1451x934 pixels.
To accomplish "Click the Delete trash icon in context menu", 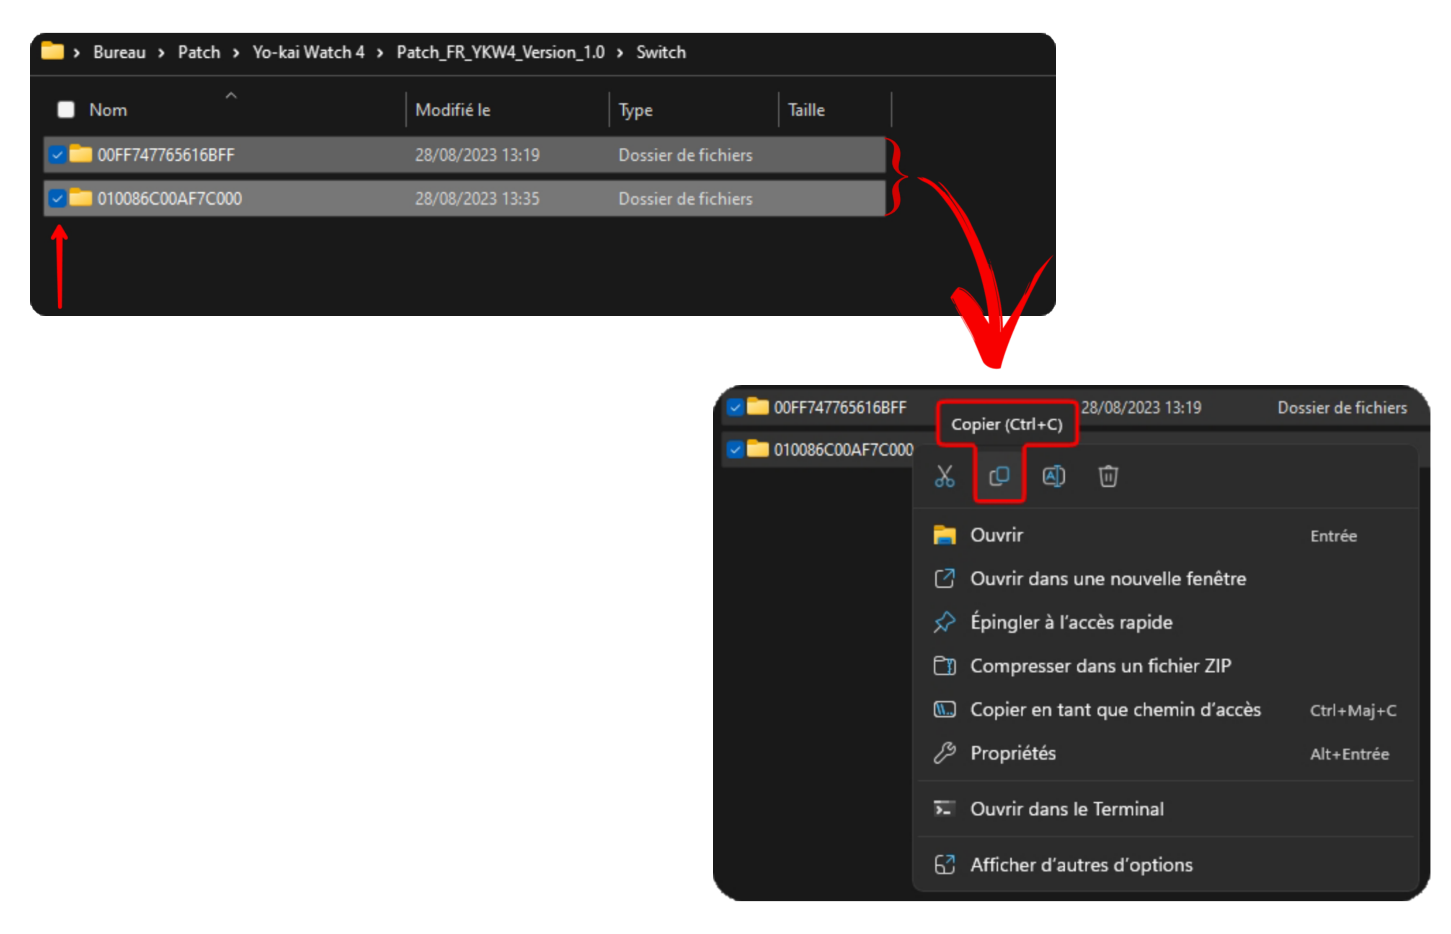I will tap(1108, 476).
